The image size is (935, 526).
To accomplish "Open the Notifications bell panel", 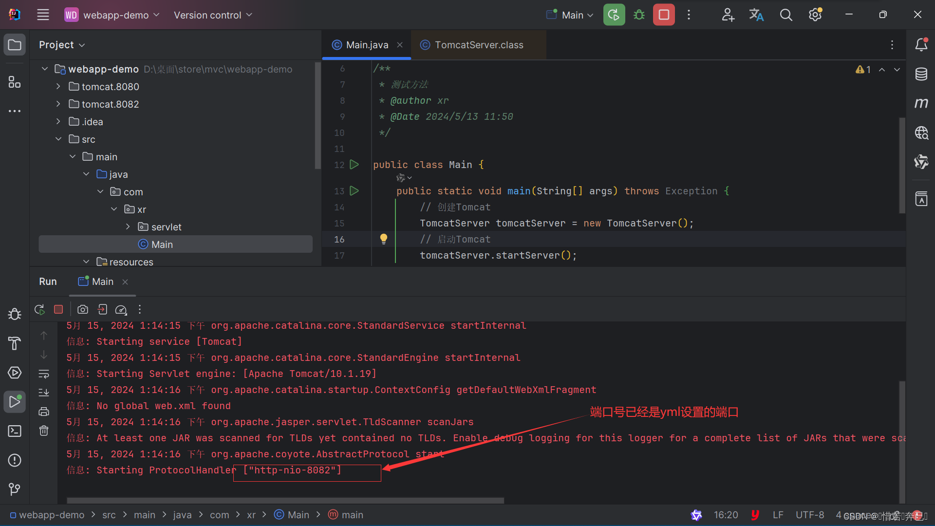I will click(921, 45).
